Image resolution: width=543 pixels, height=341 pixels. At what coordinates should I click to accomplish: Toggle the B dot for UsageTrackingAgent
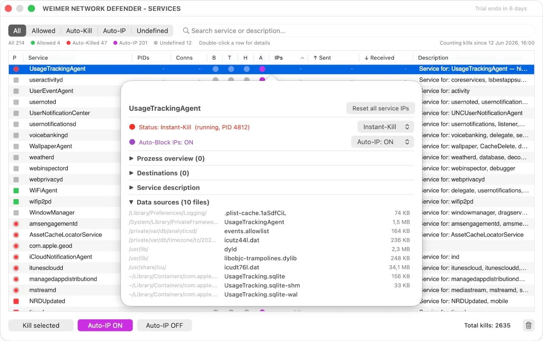point(215,69)
